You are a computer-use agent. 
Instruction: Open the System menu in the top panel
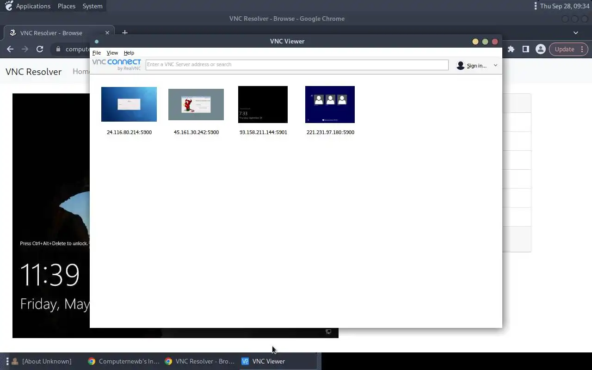(x=92, y=6)
